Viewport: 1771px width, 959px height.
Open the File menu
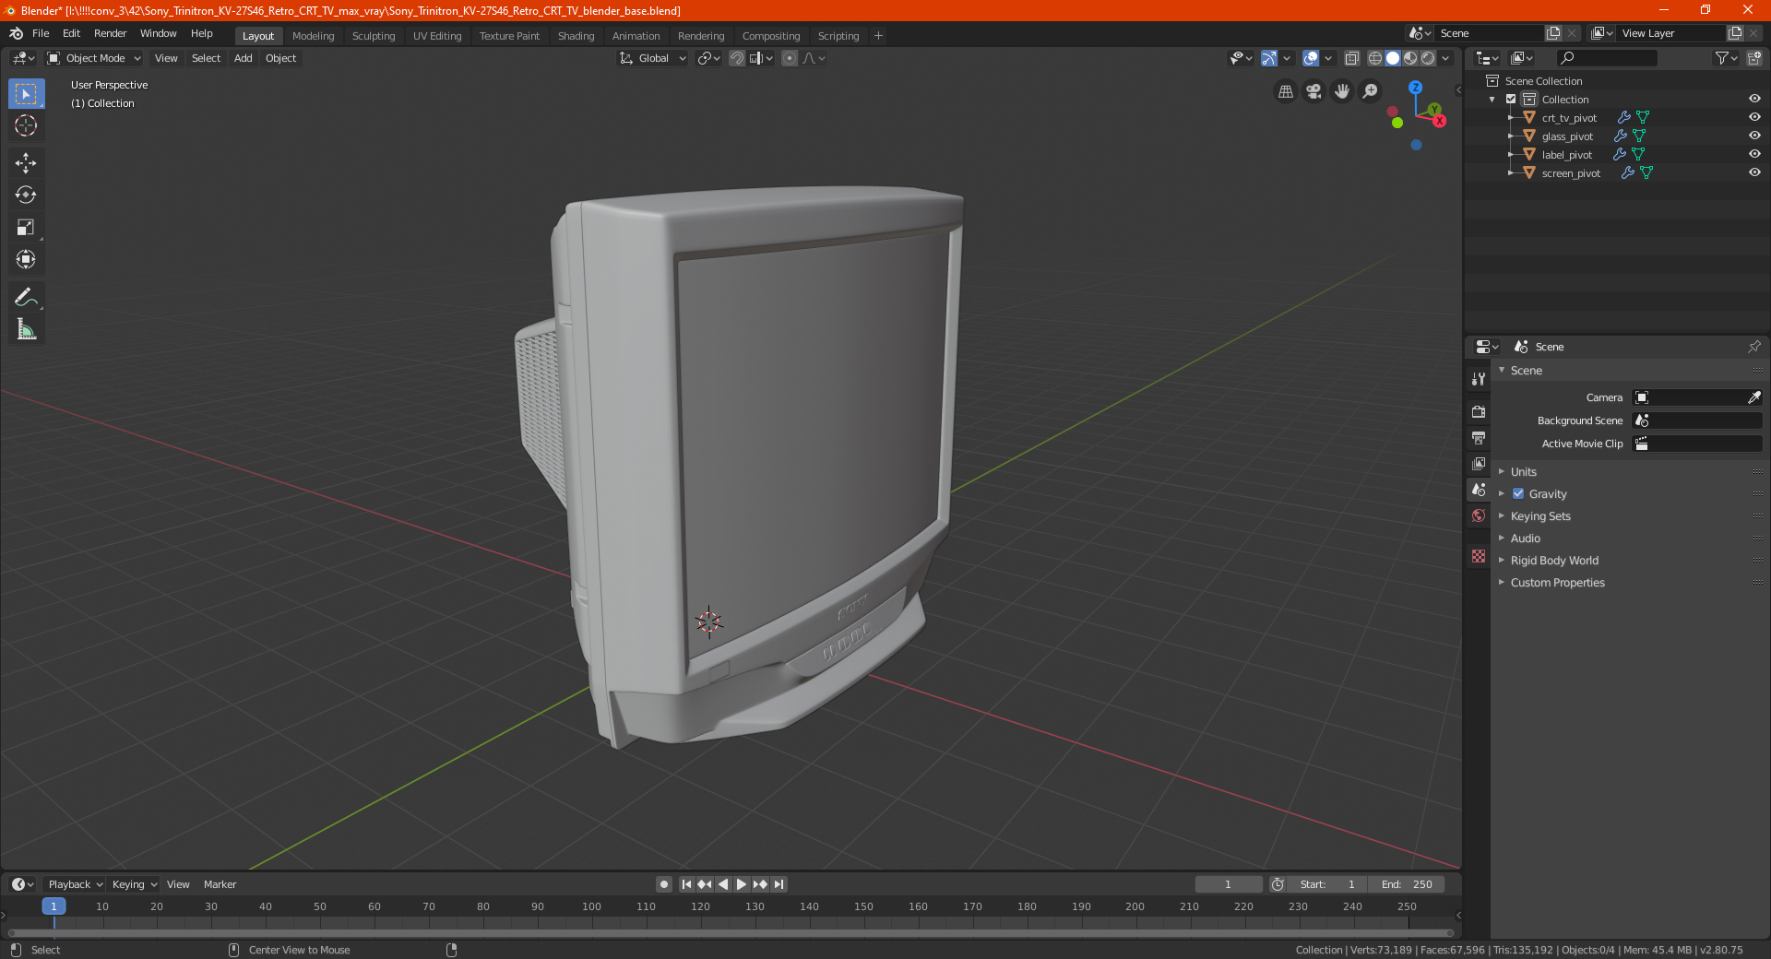pos(41,33)
